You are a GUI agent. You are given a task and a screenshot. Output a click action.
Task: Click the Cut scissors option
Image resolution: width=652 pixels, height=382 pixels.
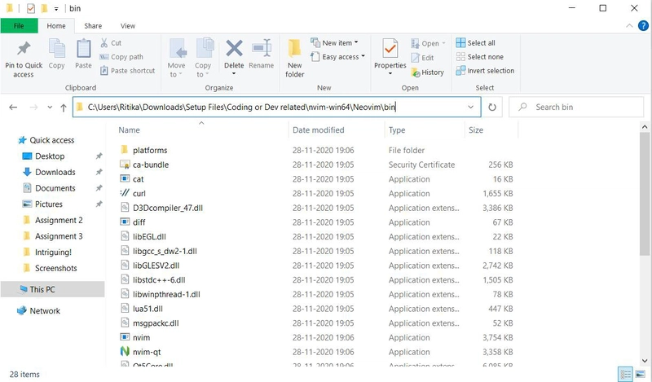[x=111, y=43]
